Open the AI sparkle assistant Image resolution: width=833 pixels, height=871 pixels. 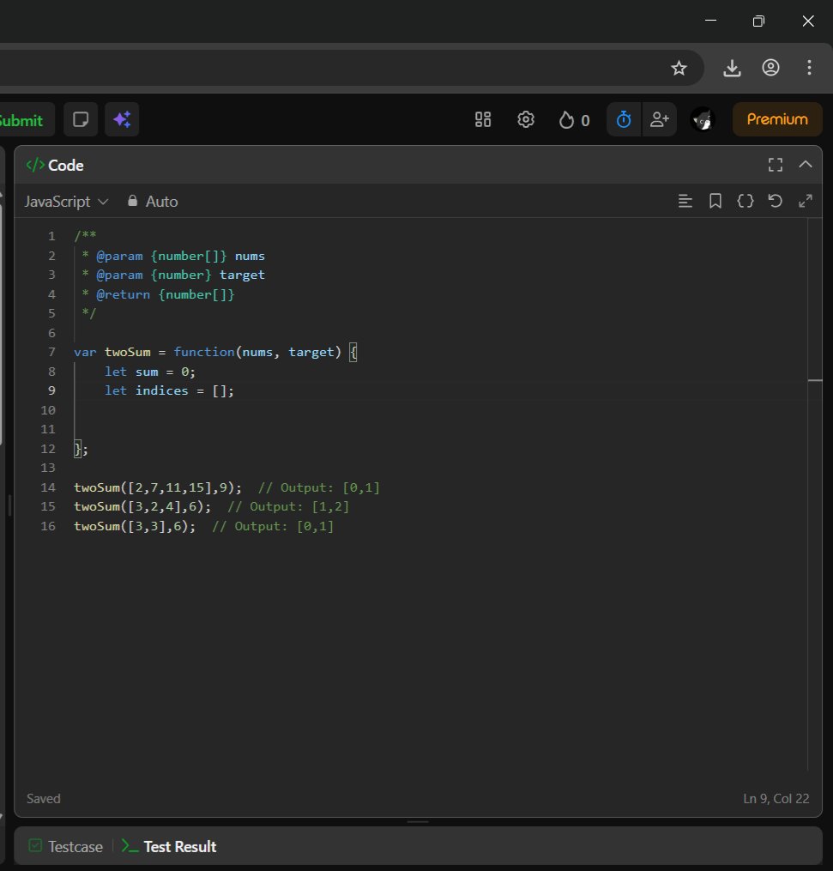click(122, 119)
